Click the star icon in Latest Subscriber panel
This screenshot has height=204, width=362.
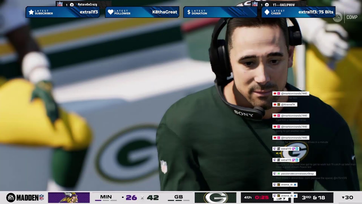click(x=31, y=12)
